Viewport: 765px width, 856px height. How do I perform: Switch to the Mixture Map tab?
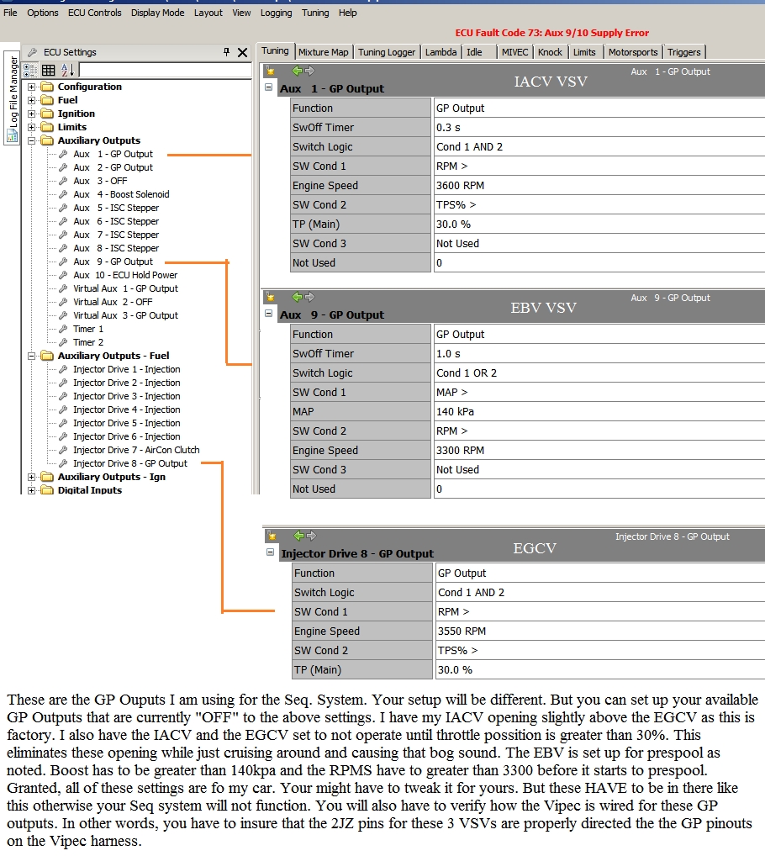click(323, 52)
